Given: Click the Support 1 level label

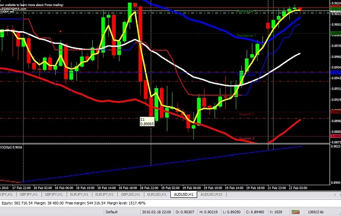Looking at the screenshot, I should point(247,114).
